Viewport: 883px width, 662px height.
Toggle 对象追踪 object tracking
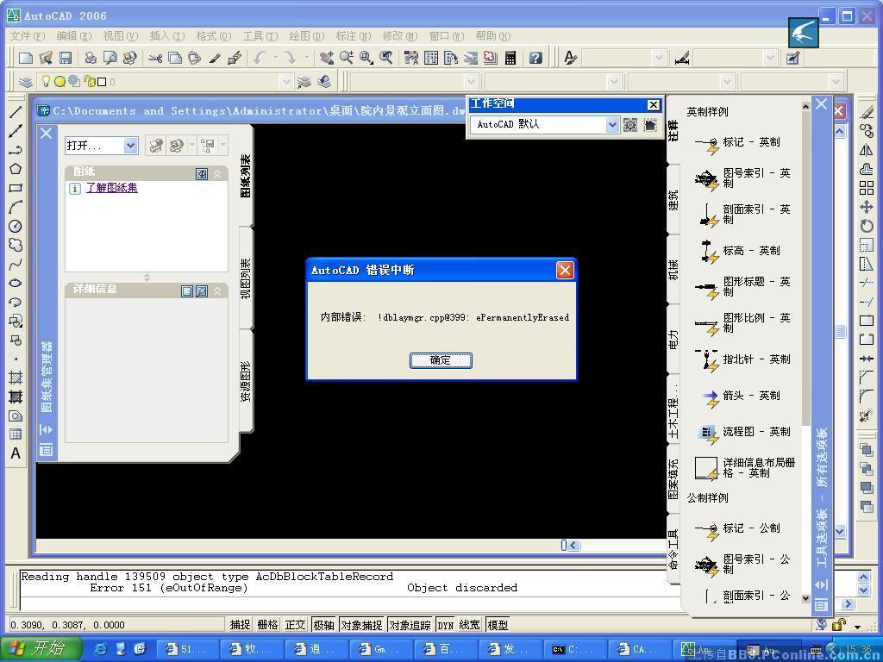pos(410,625)
